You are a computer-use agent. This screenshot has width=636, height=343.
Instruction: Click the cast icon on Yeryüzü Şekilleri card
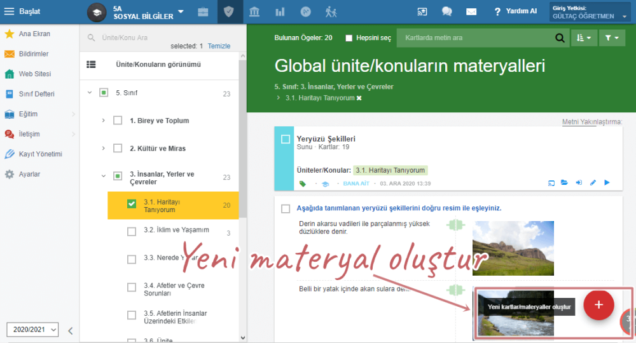(551, 183)
